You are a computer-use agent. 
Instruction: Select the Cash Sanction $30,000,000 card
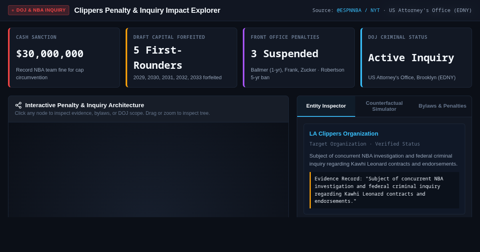click(64, 58)
